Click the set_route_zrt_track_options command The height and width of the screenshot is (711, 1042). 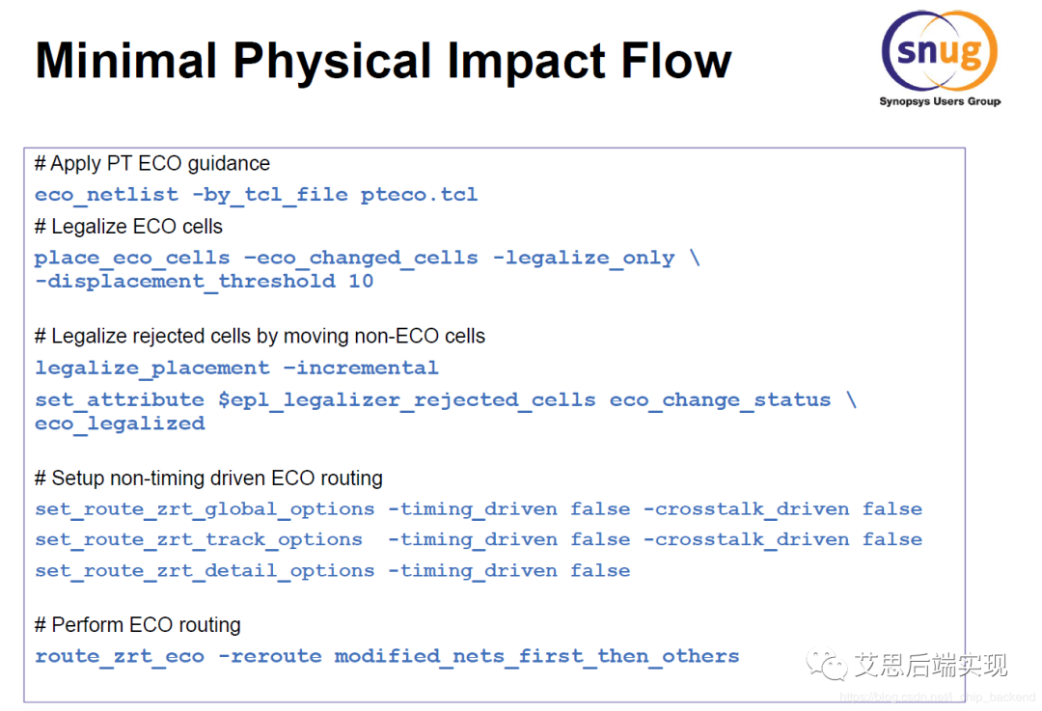pos(478,539)
